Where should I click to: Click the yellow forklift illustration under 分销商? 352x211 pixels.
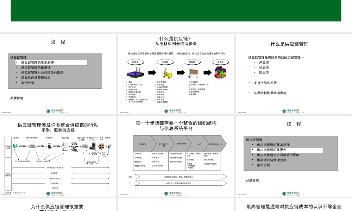[167, 73]
